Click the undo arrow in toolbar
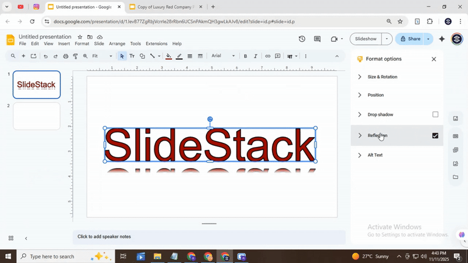Screen dimensions: 468x263 (46, 56)
